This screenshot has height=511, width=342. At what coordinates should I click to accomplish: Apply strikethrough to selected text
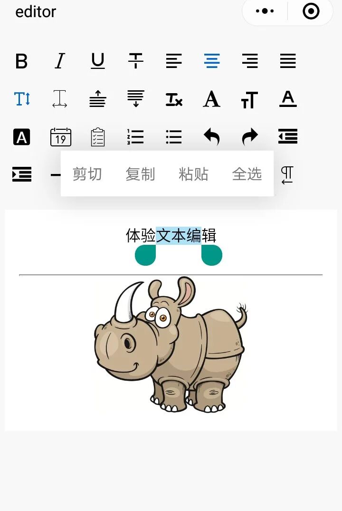point(136,61)
